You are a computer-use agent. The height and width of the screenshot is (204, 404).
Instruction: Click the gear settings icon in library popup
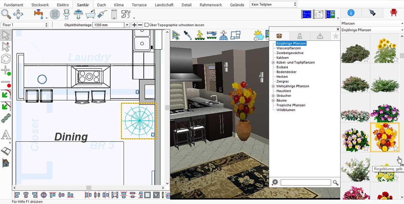tap(275, 182)
